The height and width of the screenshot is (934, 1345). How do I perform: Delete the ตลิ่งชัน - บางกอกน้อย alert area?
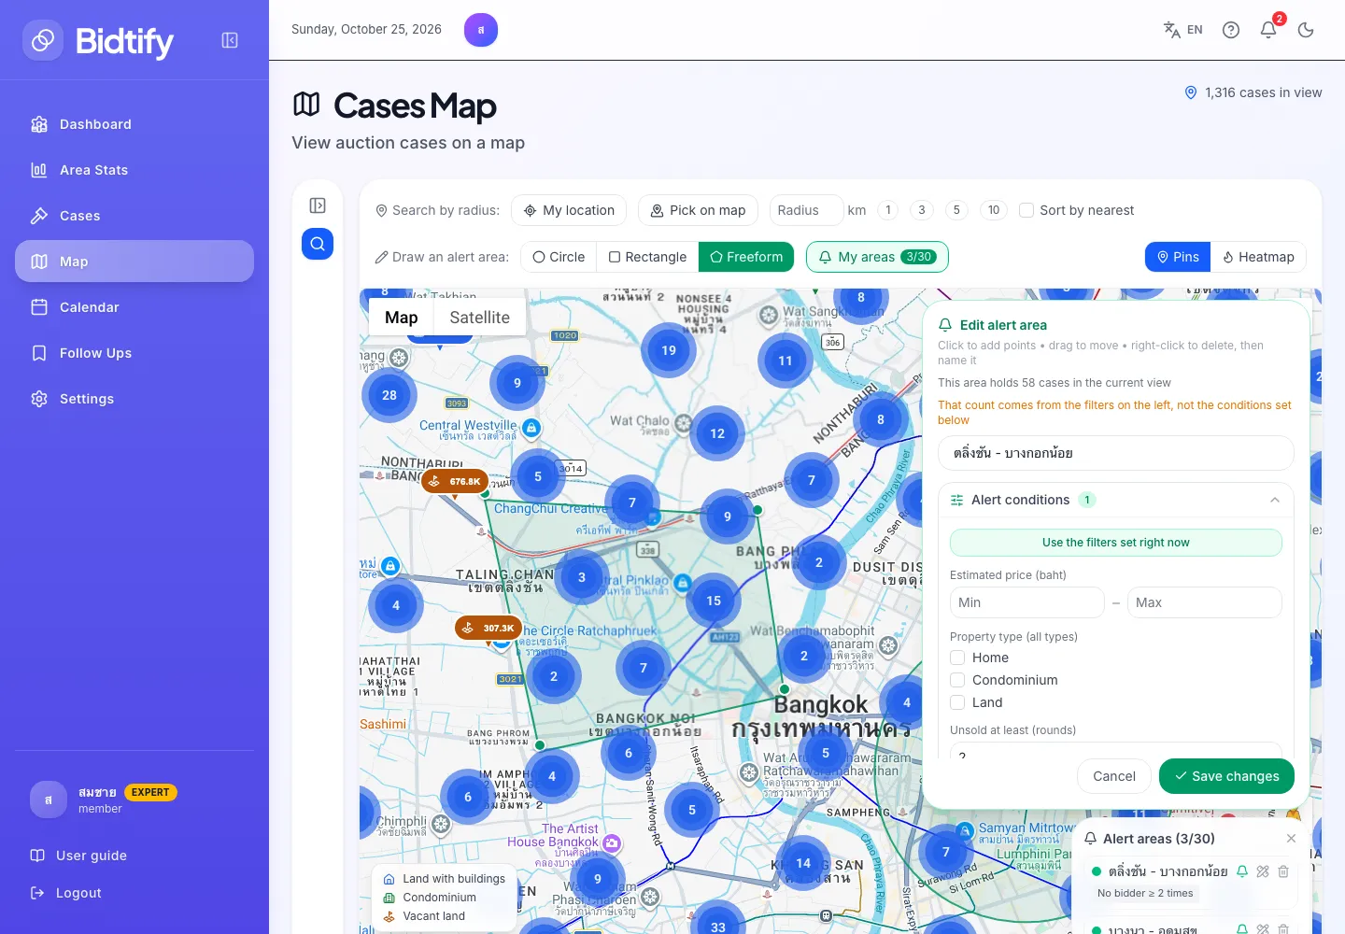1283,871
